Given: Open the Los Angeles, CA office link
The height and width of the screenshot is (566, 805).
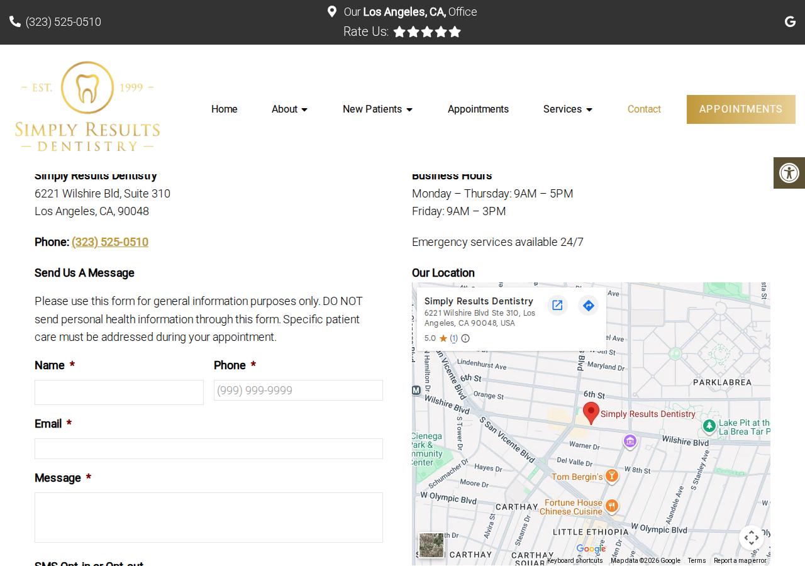Looking at the screenshot, I should (410, 12).
